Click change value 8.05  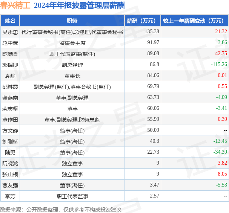tap(222, 174)
